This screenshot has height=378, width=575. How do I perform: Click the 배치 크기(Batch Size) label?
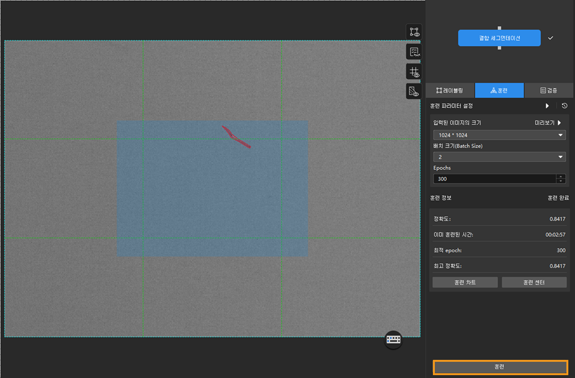tap(458, 146)
